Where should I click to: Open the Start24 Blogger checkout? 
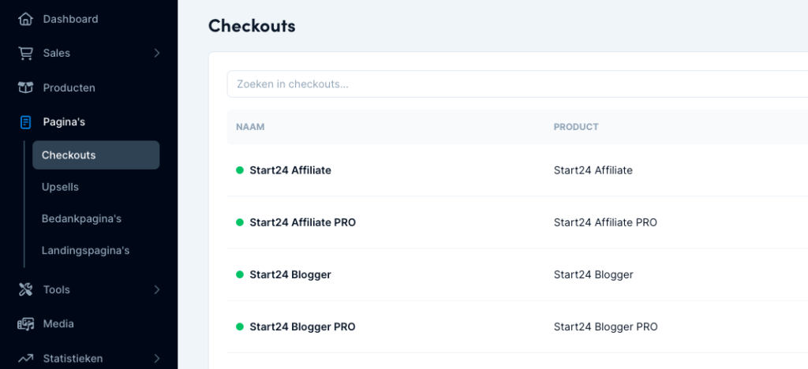tap(290, 275)
